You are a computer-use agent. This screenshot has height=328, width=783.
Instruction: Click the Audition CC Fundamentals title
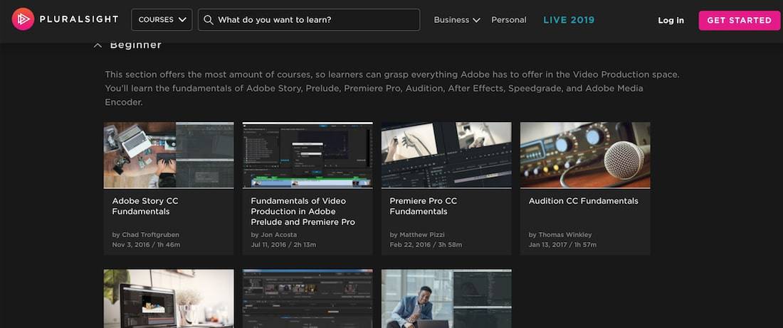point(583,201)
